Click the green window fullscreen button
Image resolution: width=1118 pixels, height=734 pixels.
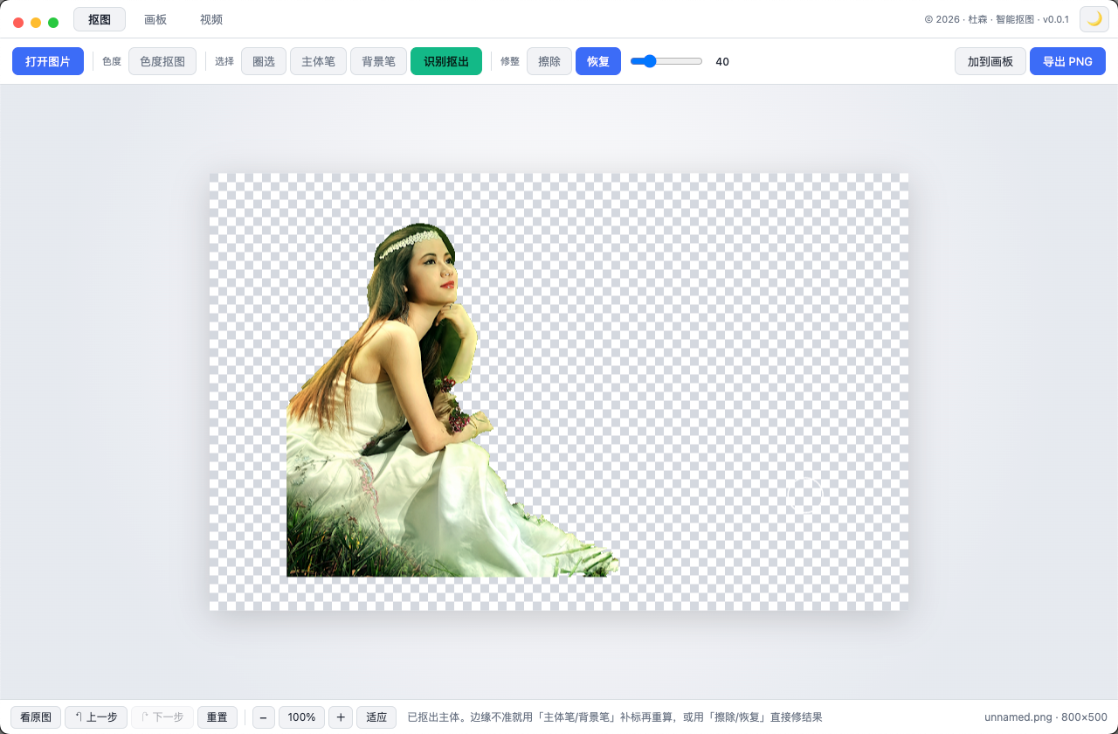(53, 23)
